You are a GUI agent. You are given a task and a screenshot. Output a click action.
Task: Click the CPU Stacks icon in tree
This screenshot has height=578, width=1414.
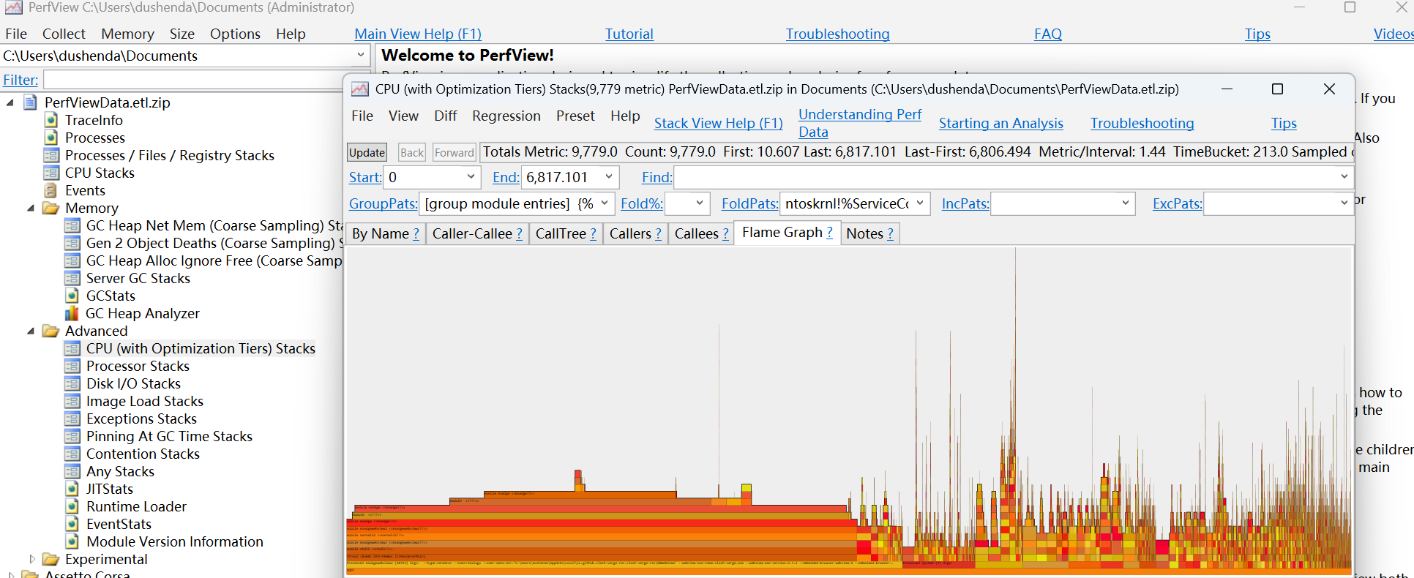point(51,173)
